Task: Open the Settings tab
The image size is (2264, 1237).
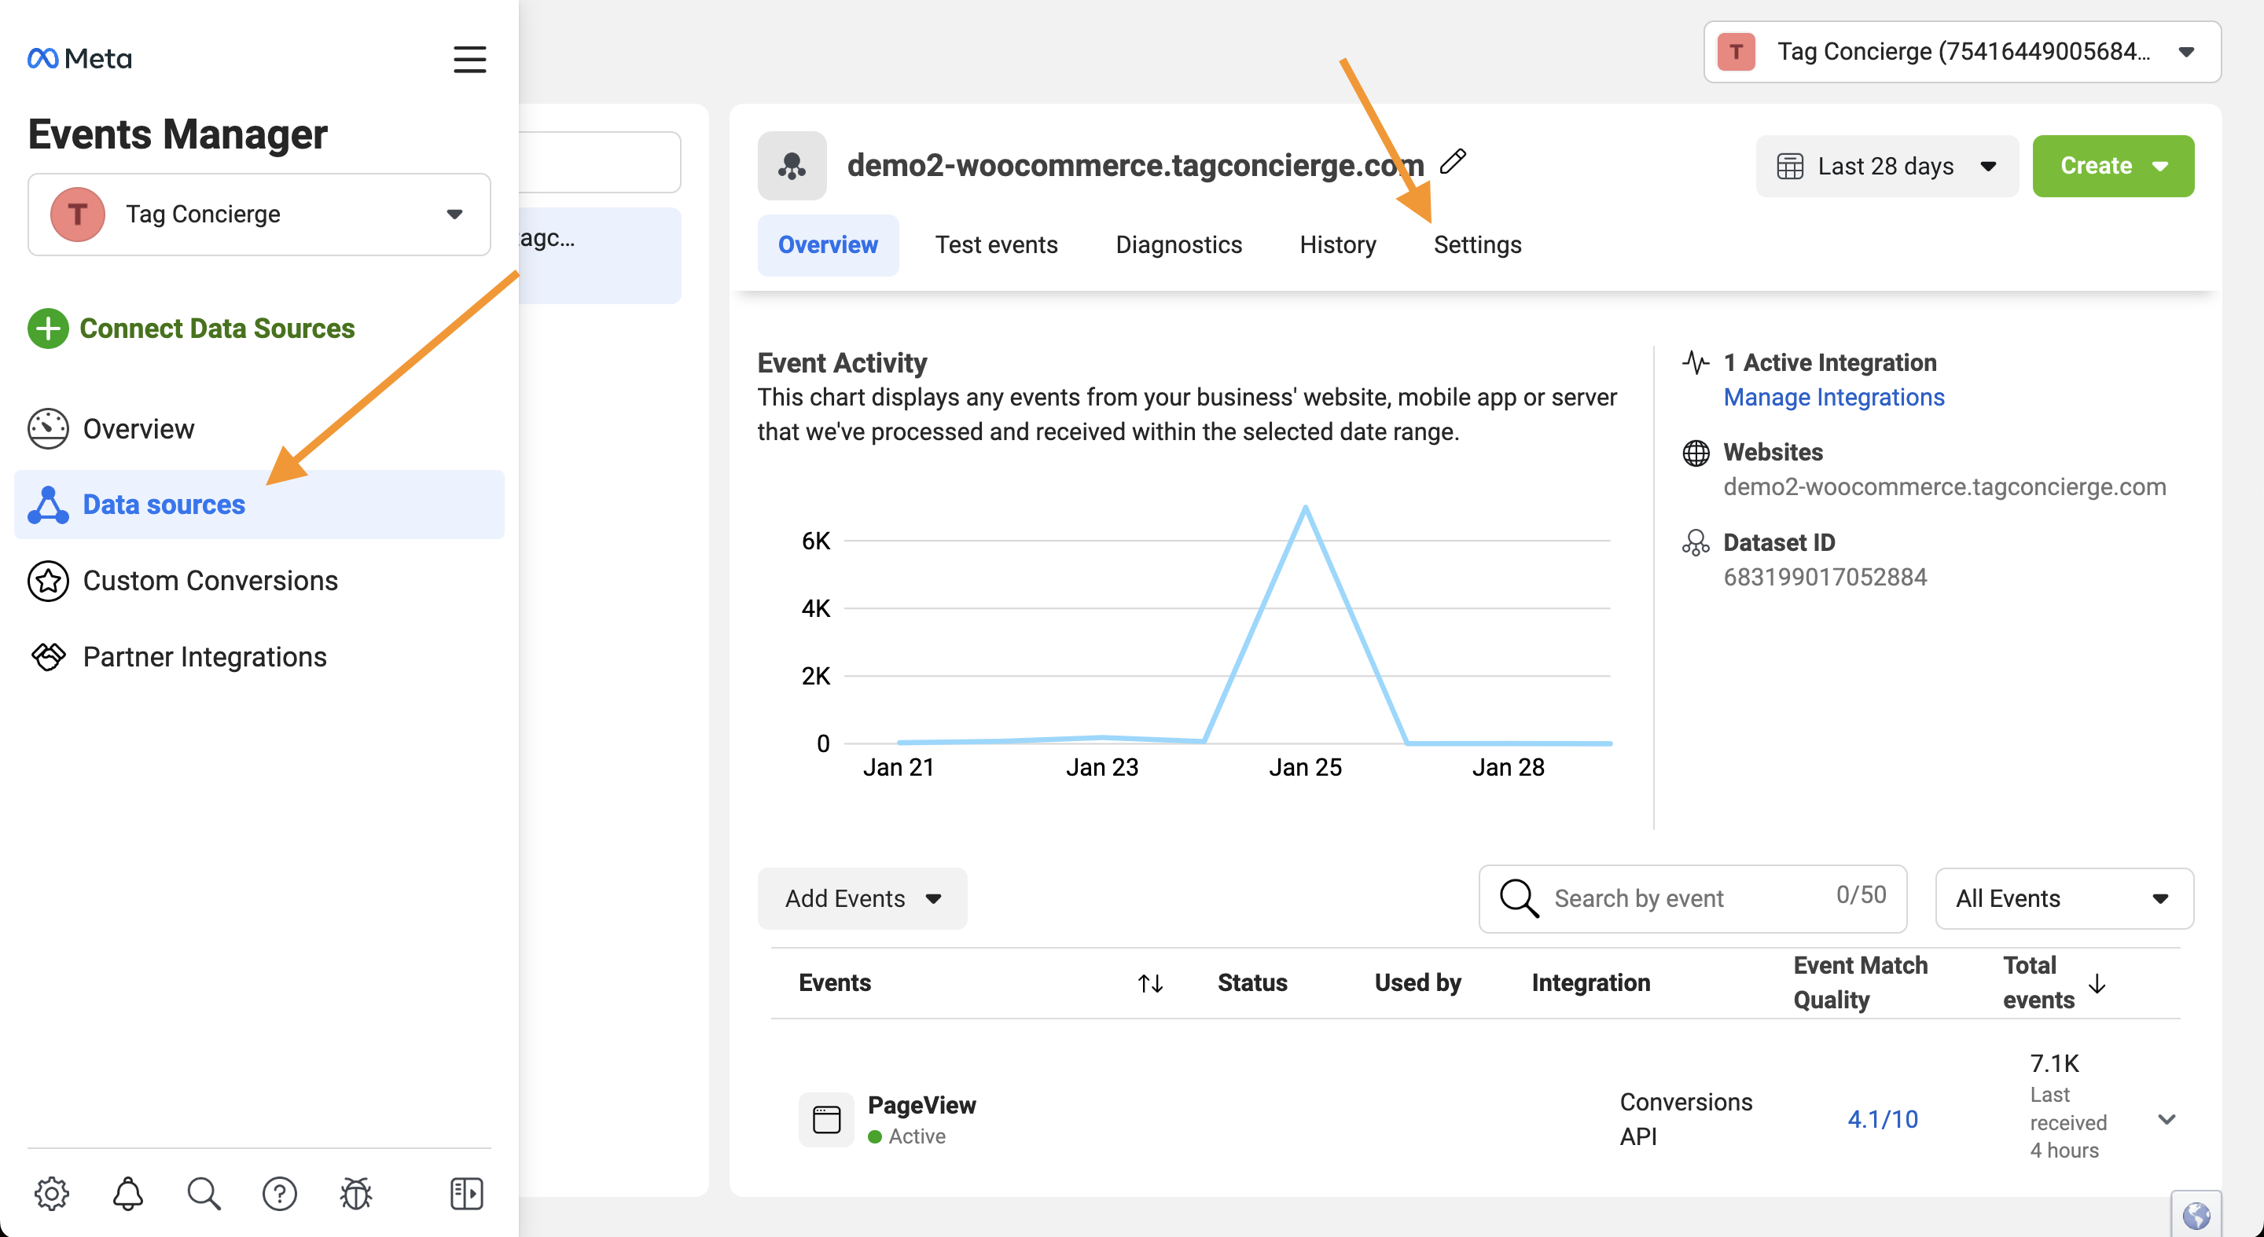Action: (1477, 244)
